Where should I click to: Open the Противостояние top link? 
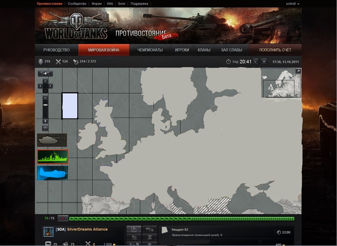(50, 4)
